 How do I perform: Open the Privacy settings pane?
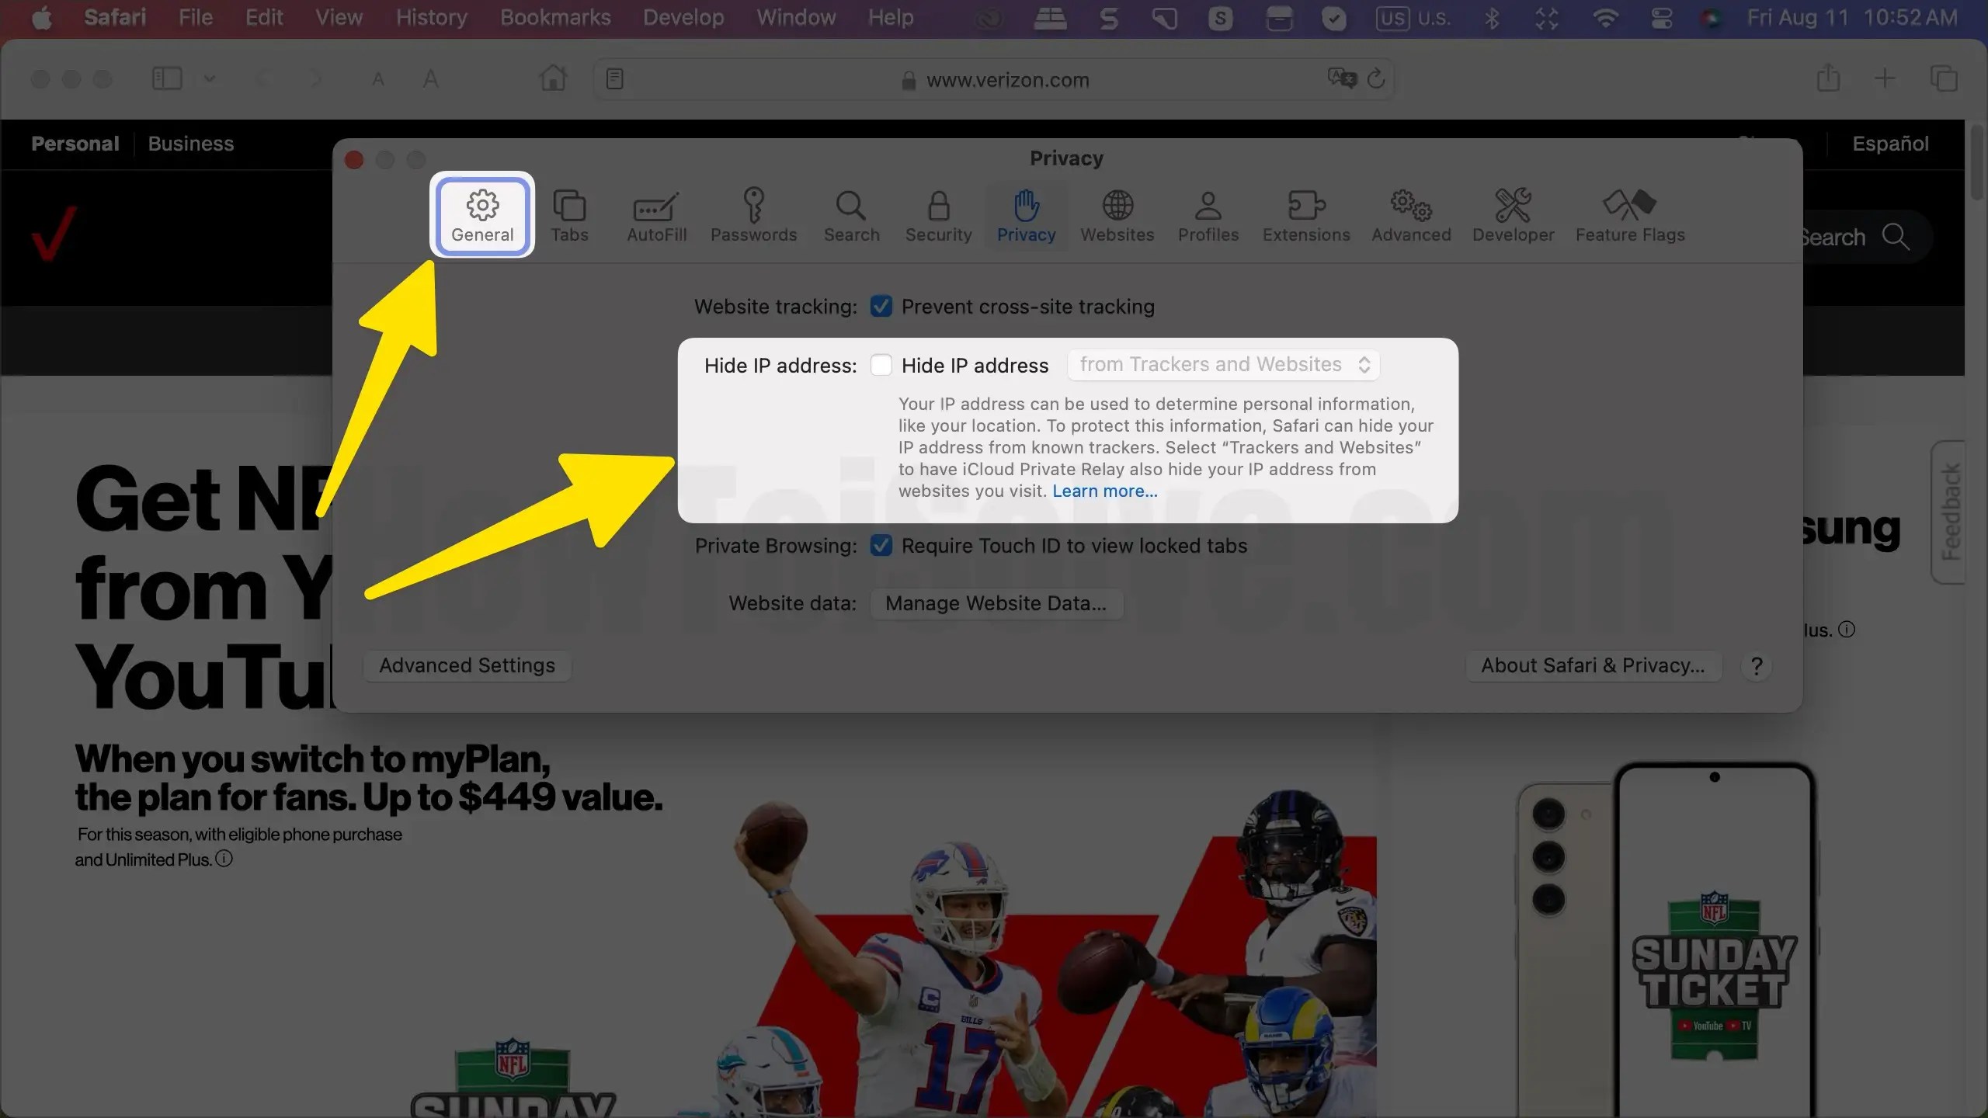(x=1026, y=216)
